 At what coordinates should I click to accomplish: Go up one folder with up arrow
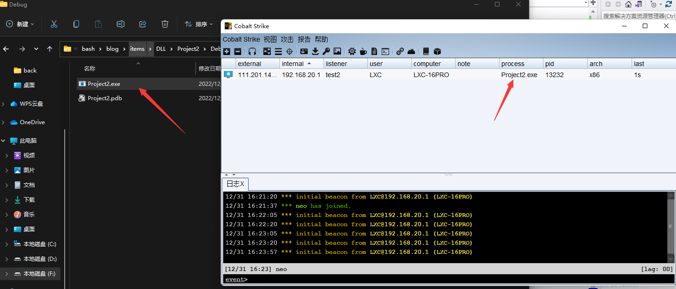(x=50, y=48)
